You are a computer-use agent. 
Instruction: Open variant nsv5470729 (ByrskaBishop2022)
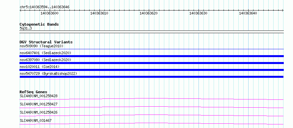coord(48,74)
